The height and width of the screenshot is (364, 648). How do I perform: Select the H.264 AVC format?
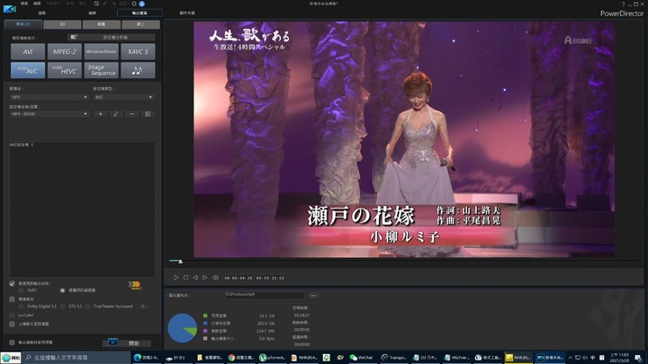click(28, 70)
